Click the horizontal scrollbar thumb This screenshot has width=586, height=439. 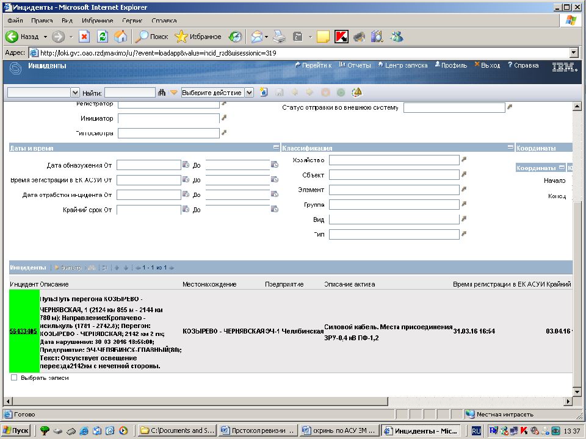tap(200, 401)
